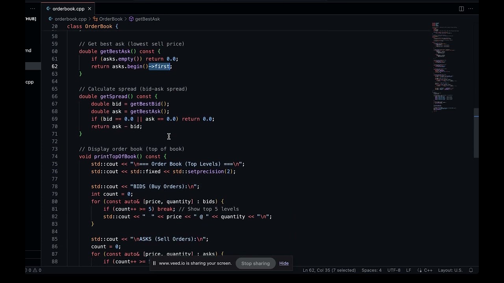Click the C++ file icon in tab
The width and height of the screenshot is (504, 283).
click(48, 9)
